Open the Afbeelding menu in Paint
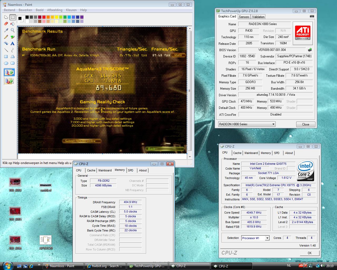Viewport: 337px width, 270px height. click(55, 10)
